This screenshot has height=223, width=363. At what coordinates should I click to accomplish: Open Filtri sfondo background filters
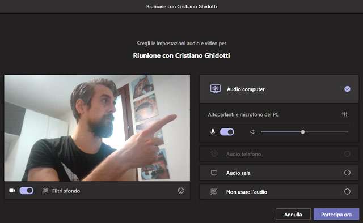(x=66, y=191)
